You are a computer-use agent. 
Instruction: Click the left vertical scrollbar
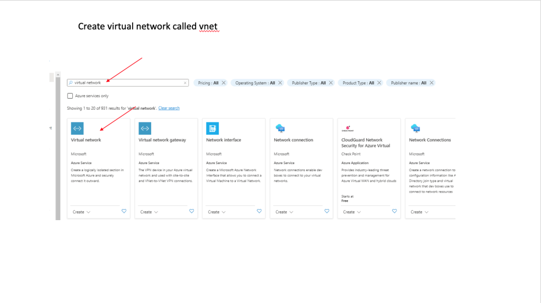coord(58,148)
